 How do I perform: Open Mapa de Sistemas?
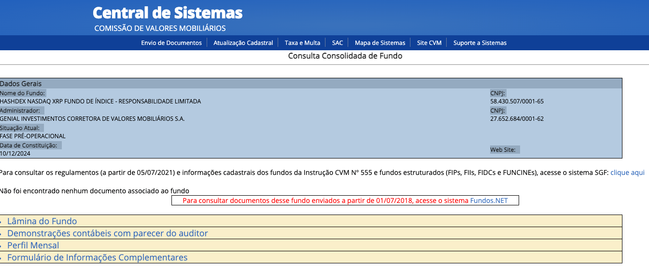380,43
